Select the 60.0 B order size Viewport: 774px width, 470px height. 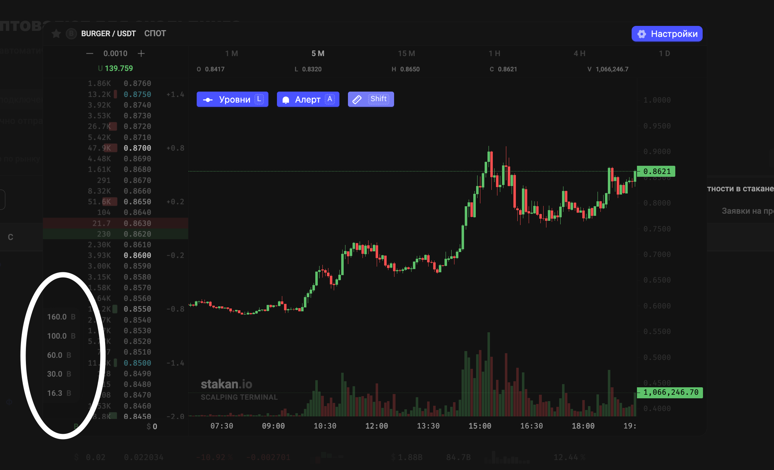[x=59, y=355]
